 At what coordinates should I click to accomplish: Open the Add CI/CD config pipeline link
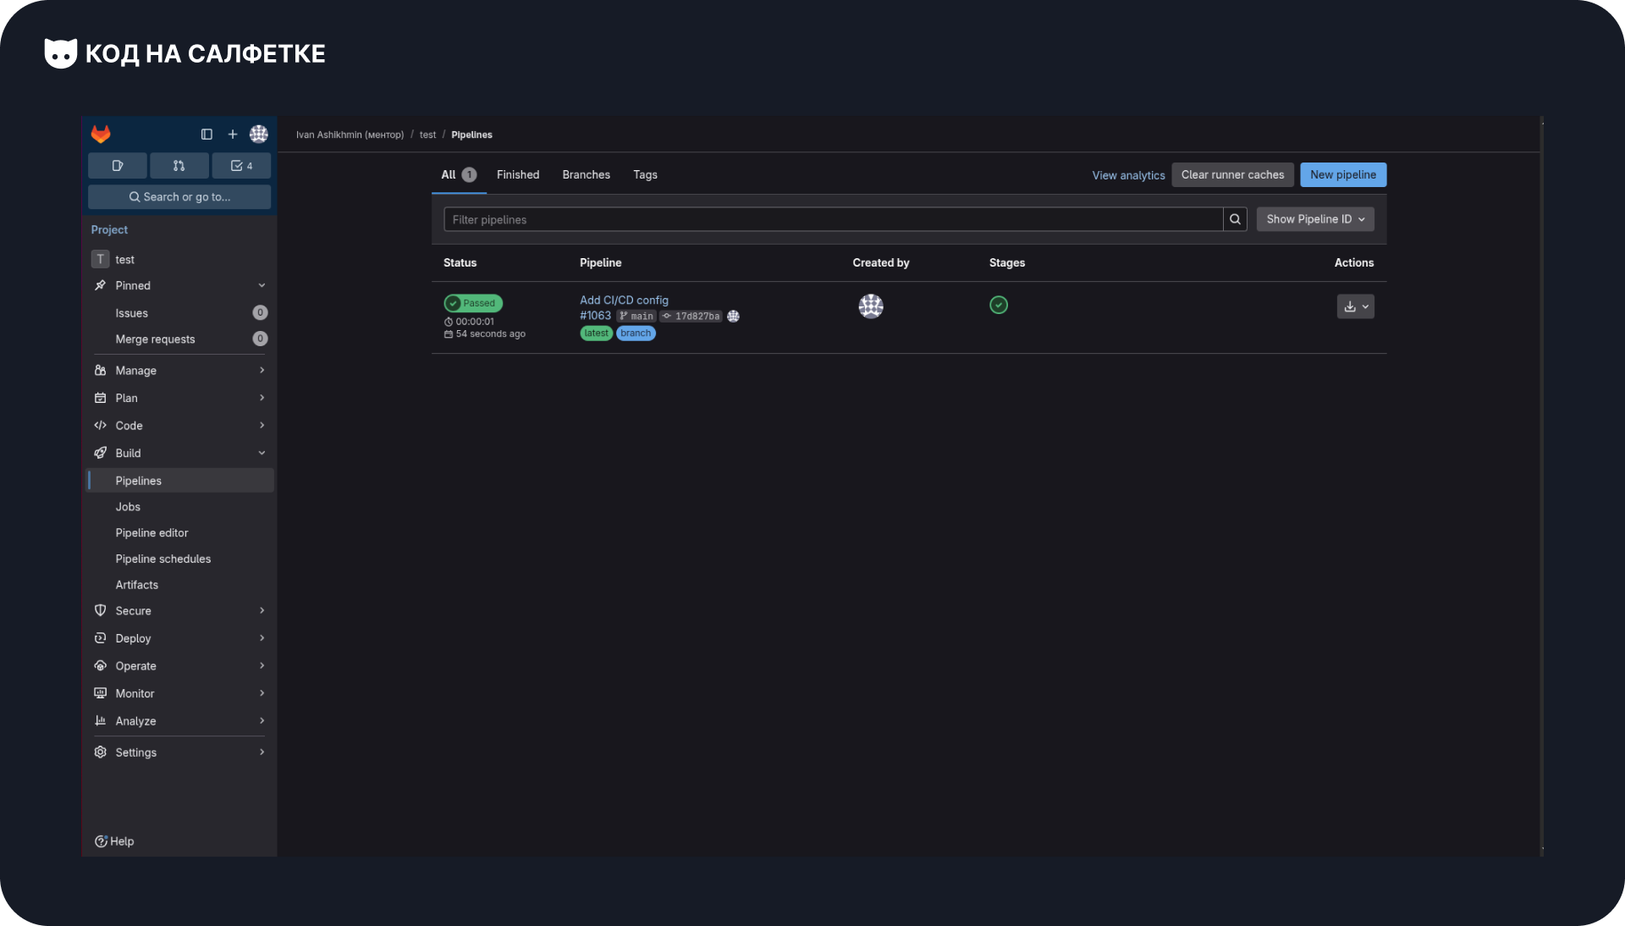(624, 300)
